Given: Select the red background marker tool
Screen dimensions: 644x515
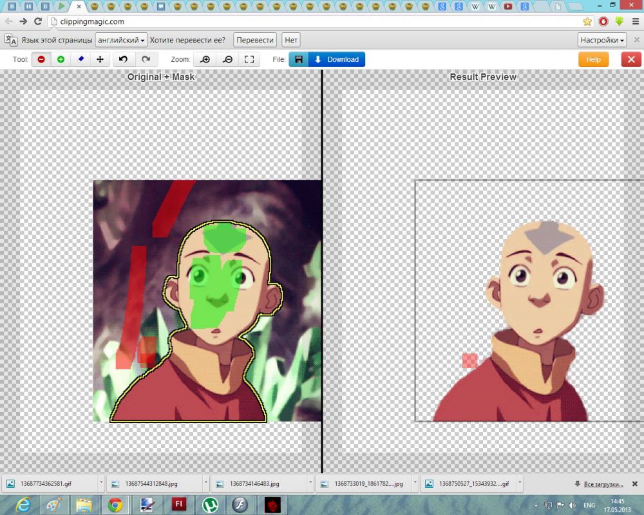Looking at the screenshot, I should click(41, 59).
